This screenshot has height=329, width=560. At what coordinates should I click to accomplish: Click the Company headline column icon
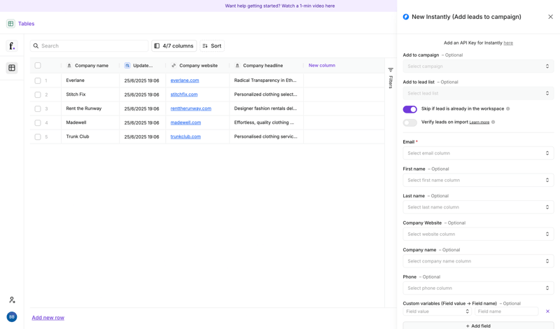click(x=237, y=65)
